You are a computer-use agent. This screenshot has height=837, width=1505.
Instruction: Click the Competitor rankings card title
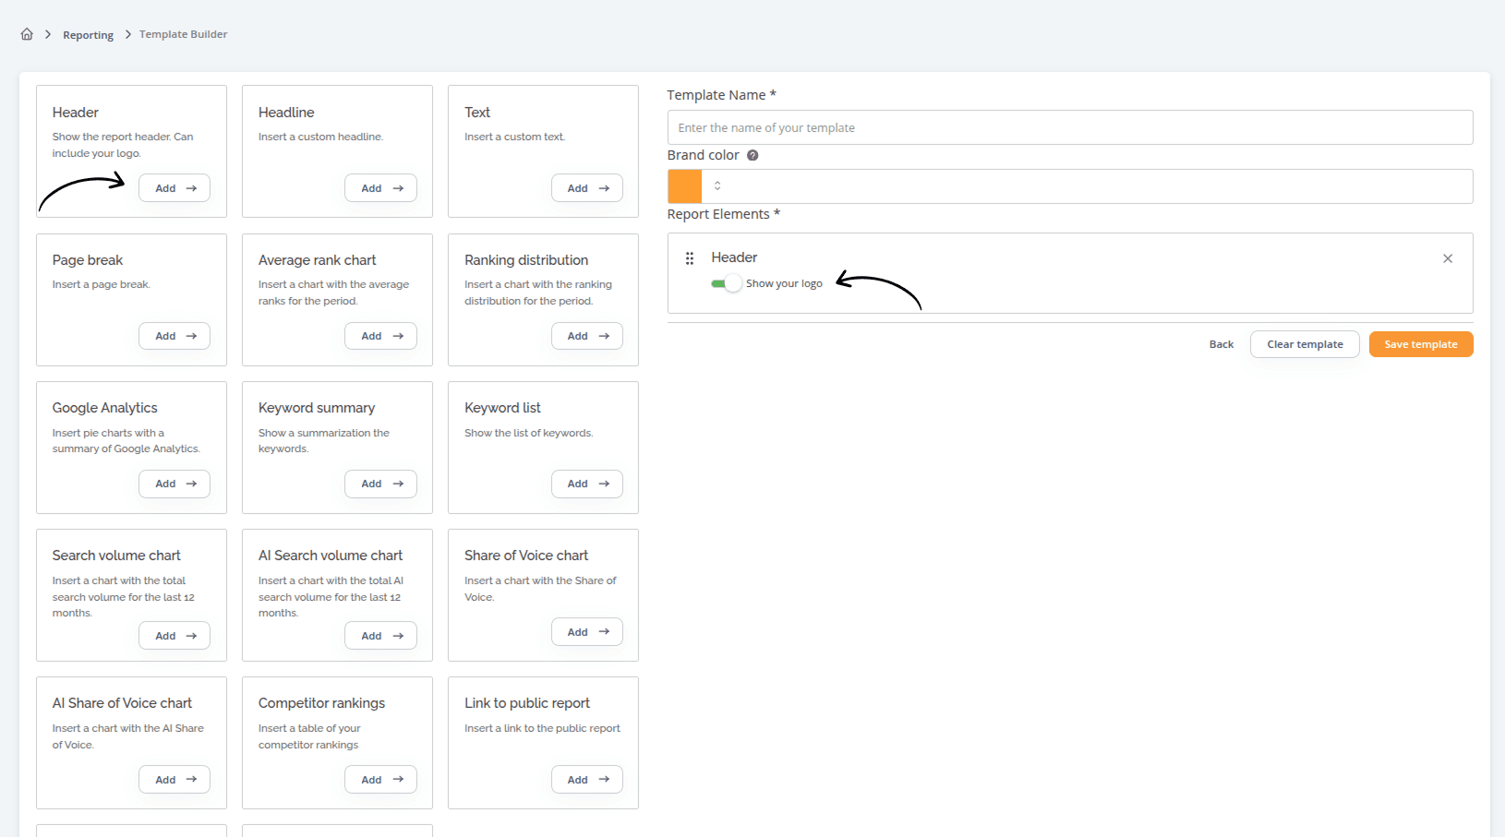tap(321, 703)
